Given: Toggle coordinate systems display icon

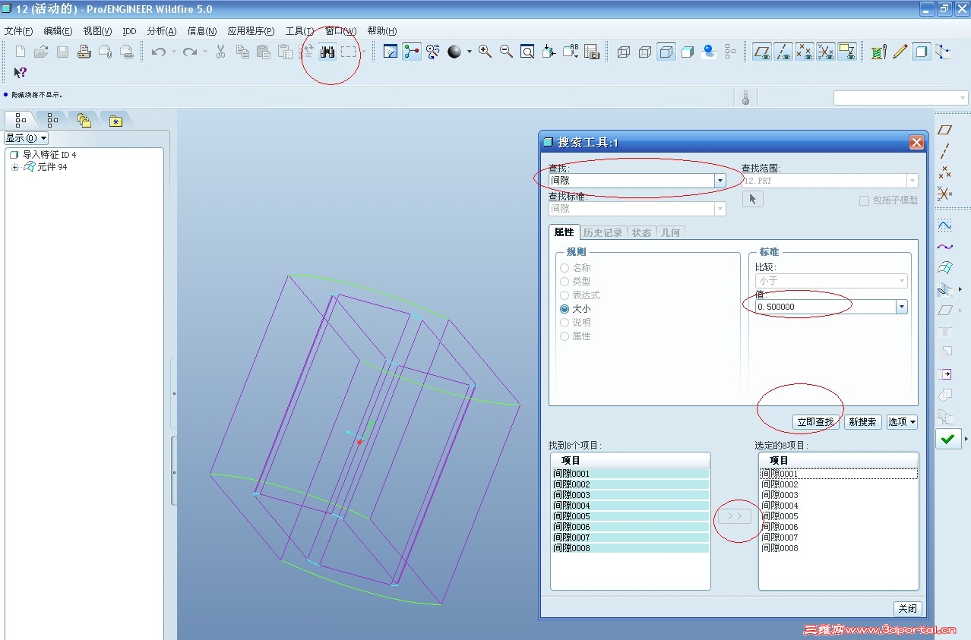Looking at the screenshot, I should [826, 52].
